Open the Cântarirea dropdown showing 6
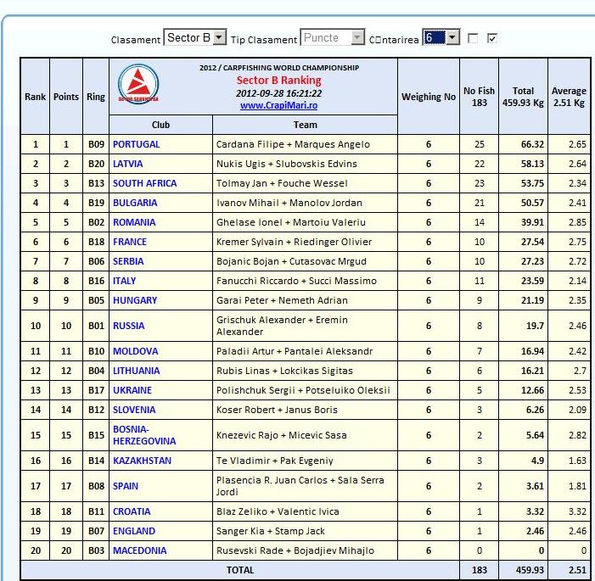595x581 pixels. click(x=441, y=37)
